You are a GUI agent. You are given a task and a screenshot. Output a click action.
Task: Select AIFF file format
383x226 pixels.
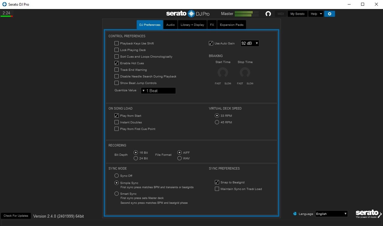pos(180,152)
